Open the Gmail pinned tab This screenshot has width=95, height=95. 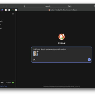tap(13, 10)
